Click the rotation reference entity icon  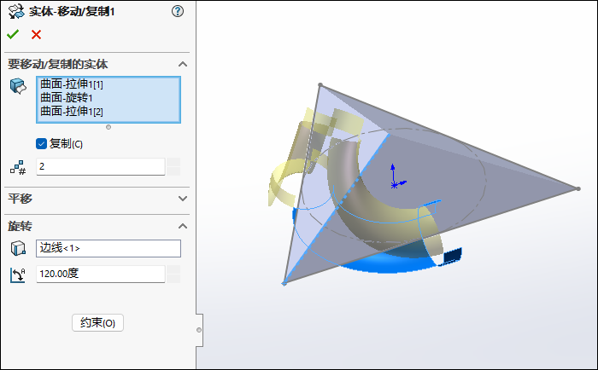coord(18,248)
